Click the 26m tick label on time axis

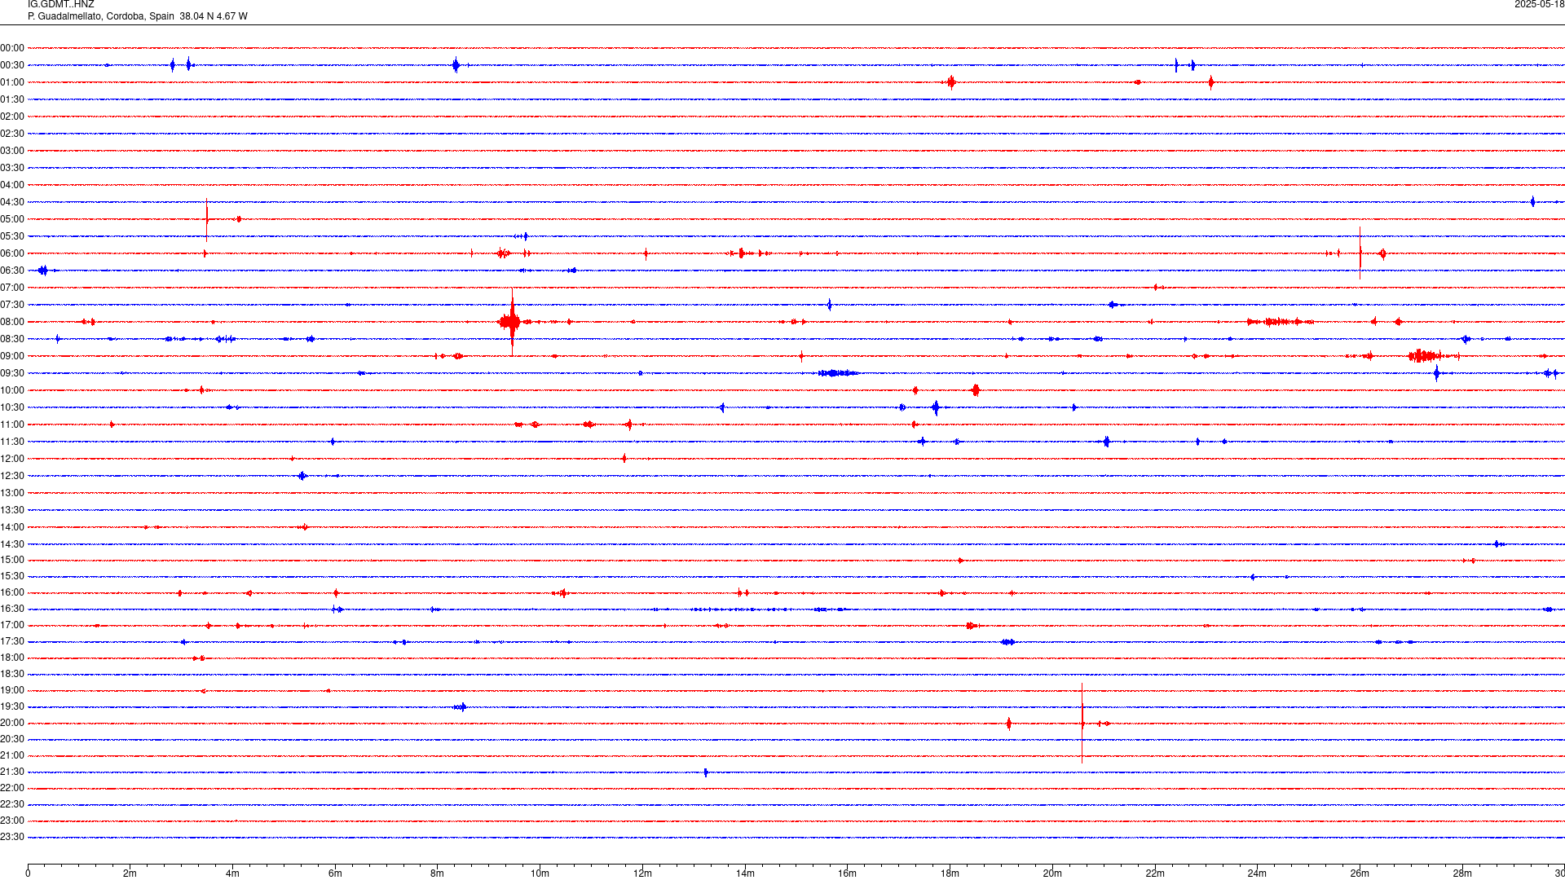click(1360, 874)
